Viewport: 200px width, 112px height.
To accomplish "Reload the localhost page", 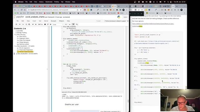I will [22, 10].
